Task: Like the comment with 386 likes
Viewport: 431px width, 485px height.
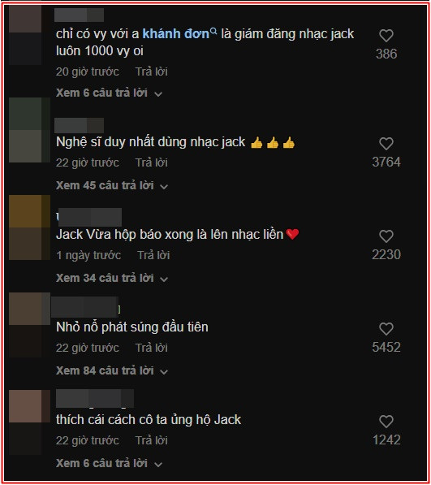Action: (386, 36)
